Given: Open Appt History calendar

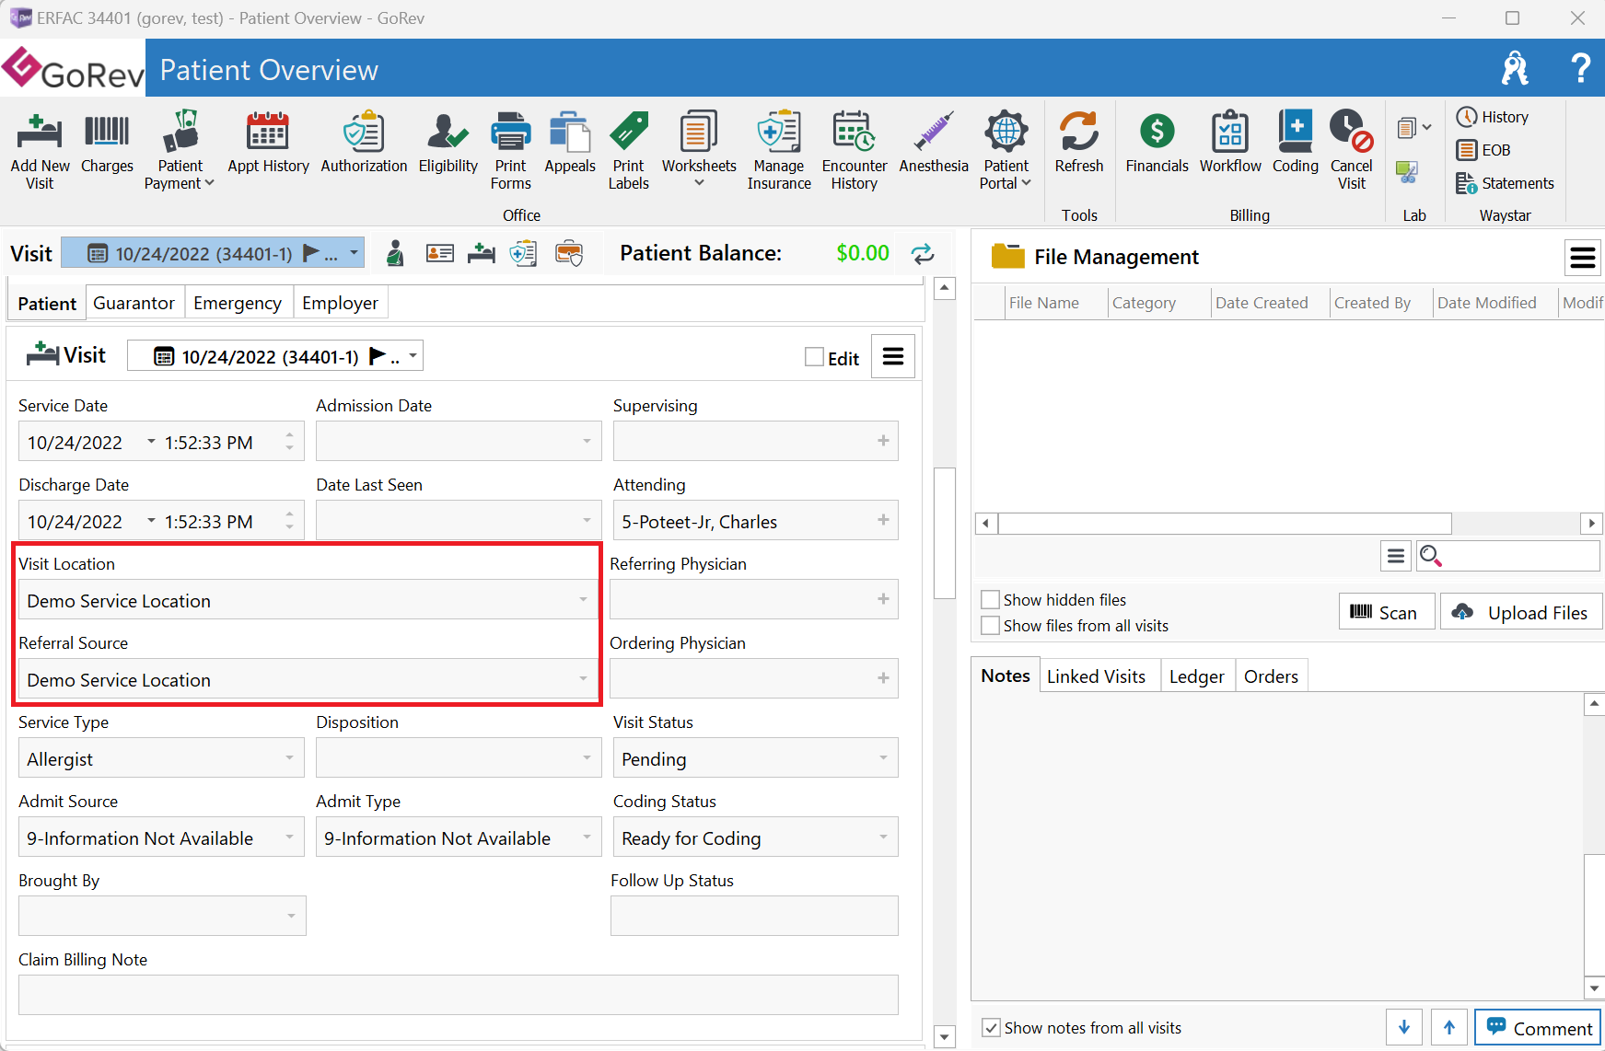Looking at the screenshot, I should pyautogui.click(x=268, y=143).
